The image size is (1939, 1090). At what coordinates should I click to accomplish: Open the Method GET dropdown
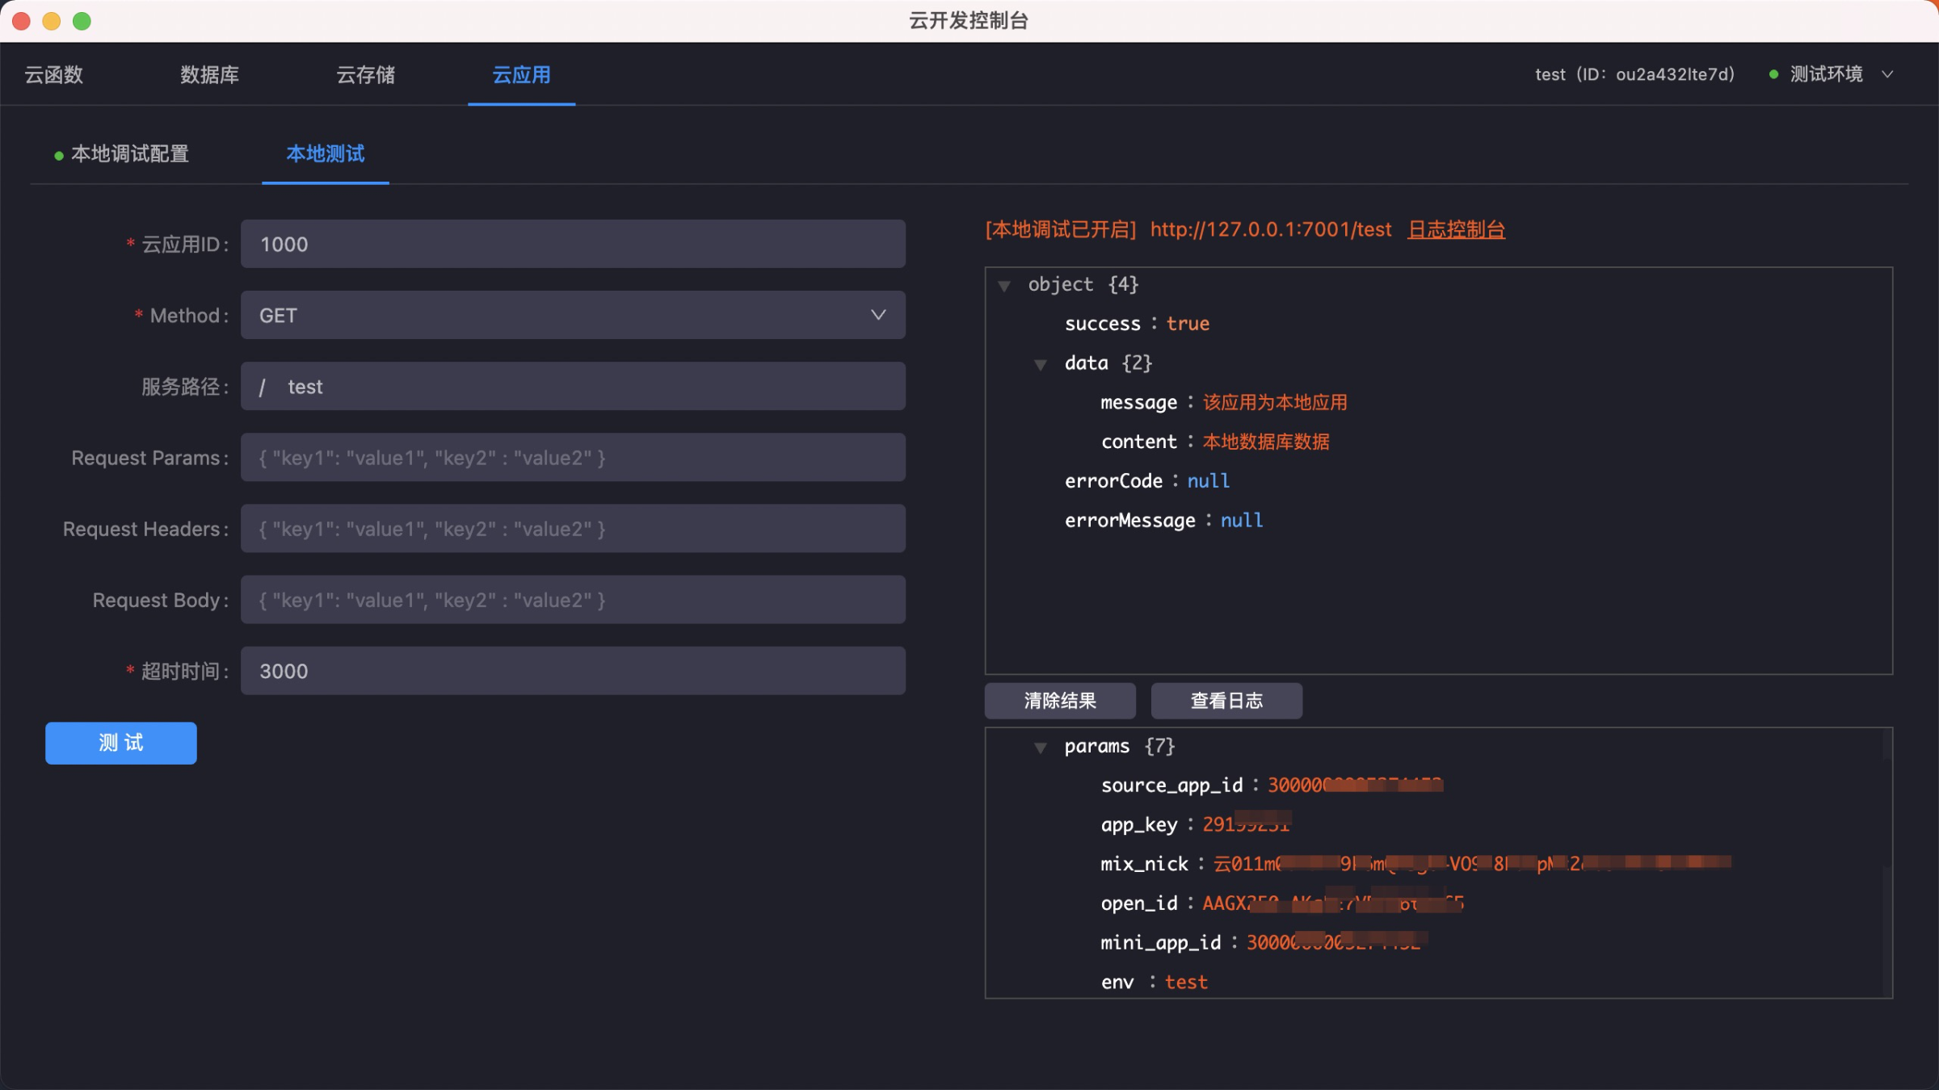573,315
